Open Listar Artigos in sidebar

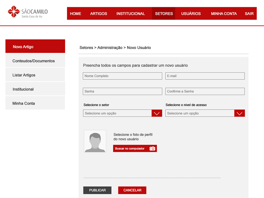coord(35,75)
